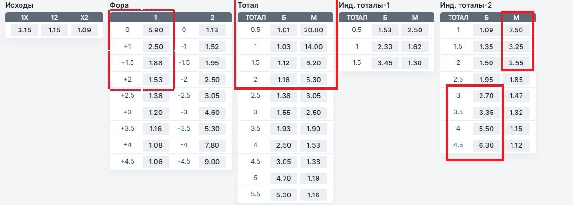Select total 5.5 over odds 5.30
Image resolution: width=573 pixels, height=205 pixels.
284,195
